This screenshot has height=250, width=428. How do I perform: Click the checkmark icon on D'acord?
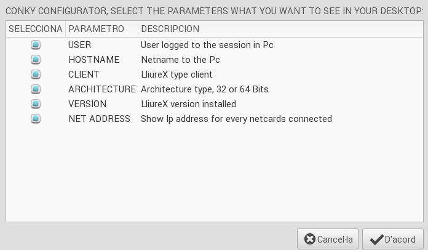click(x=376, y=240)
